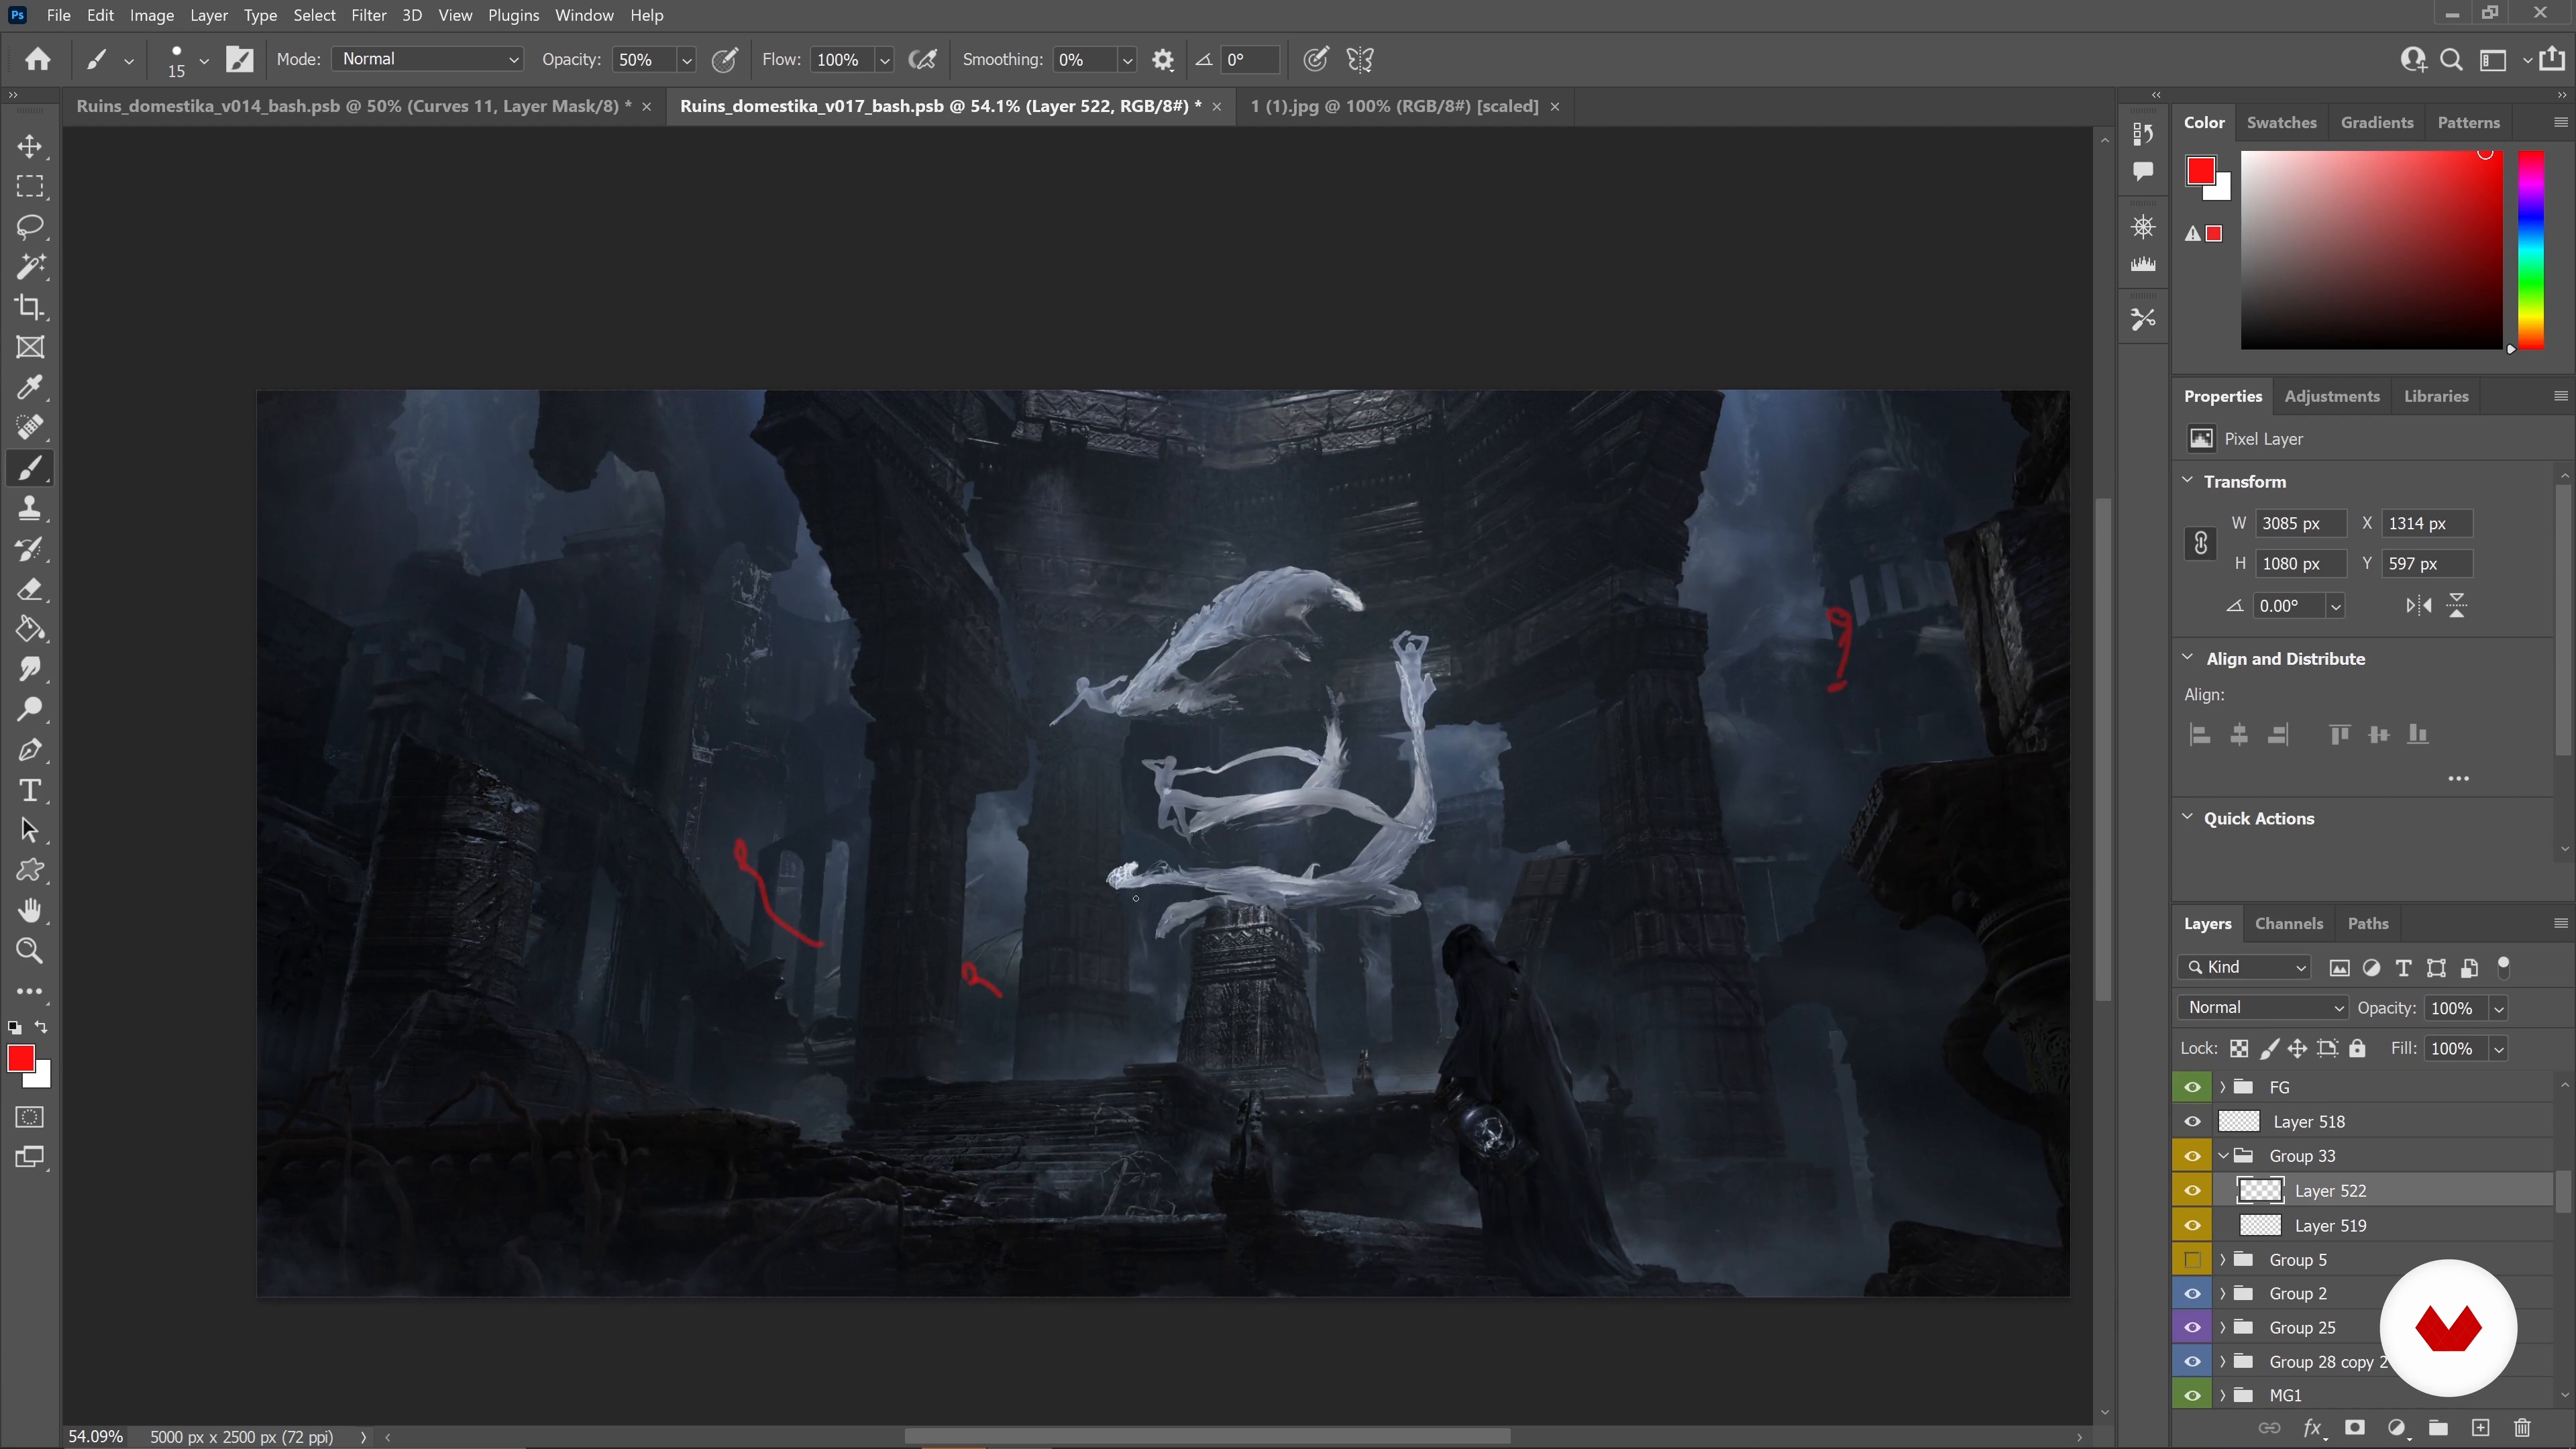Viewport: 2576px width, 1449px height.
Task: Delete layer with trash icon
Action: click(x=2522, y=1428)
